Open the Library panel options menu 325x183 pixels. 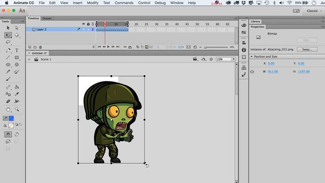[x=322, y=21]
